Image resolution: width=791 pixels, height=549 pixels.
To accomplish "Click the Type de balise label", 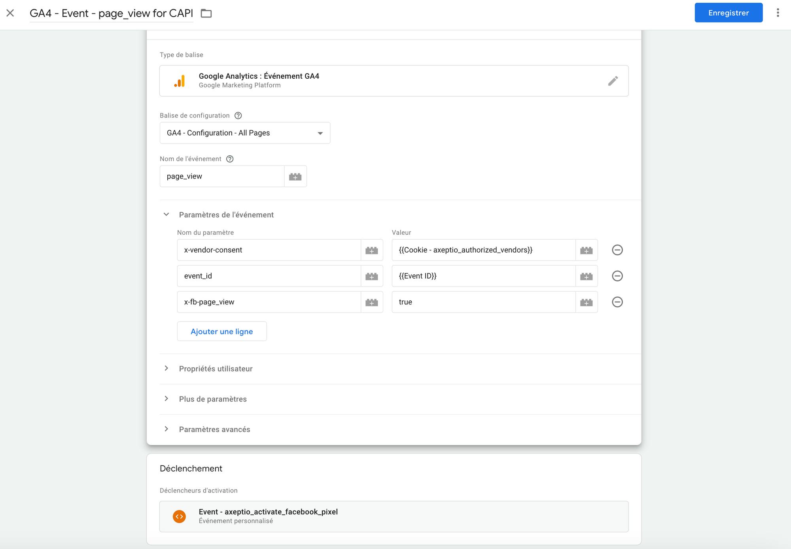I will tap(182, 55).
